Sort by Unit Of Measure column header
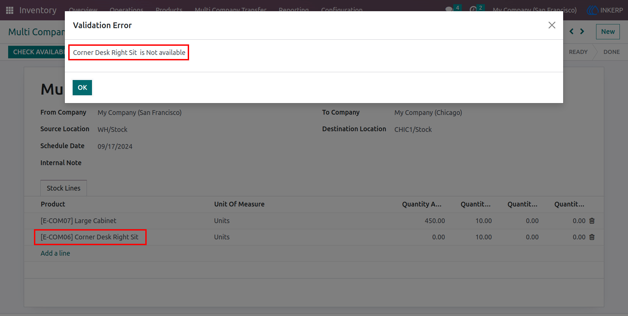The height and width of the screenshot is (316, 628). pos(239,204)
